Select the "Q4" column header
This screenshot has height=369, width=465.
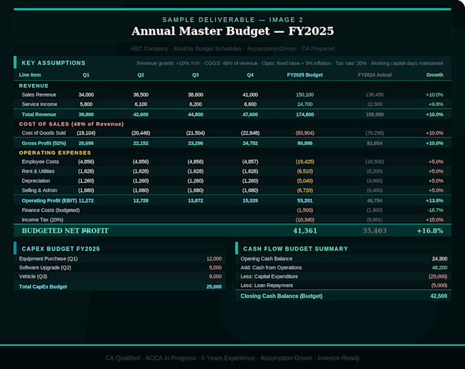250,75
